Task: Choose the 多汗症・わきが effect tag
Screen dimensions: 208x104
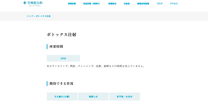Action: (125, 97)
